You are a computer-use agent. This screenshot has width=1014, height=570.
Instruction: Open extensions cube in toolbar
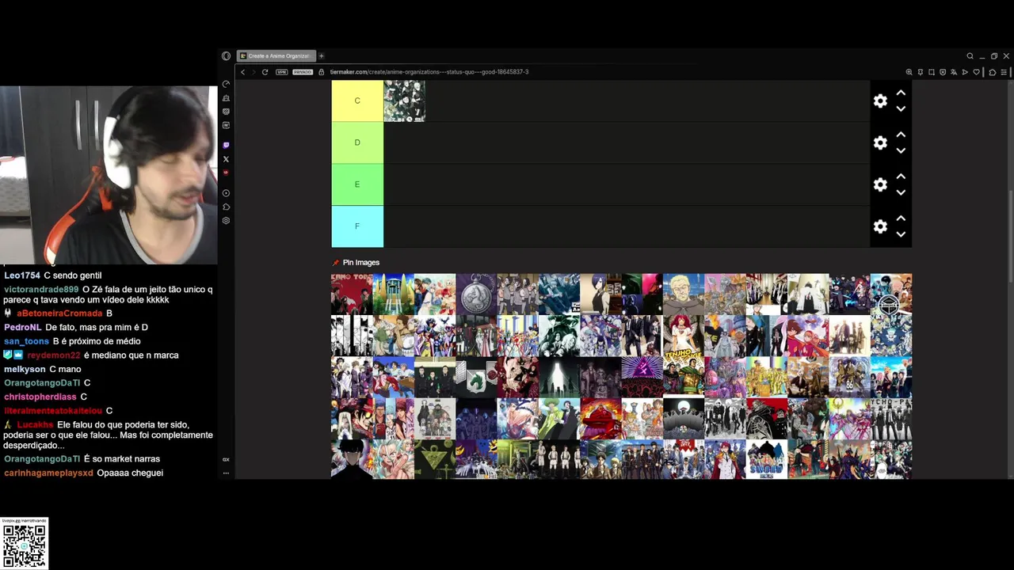point(993,72)
